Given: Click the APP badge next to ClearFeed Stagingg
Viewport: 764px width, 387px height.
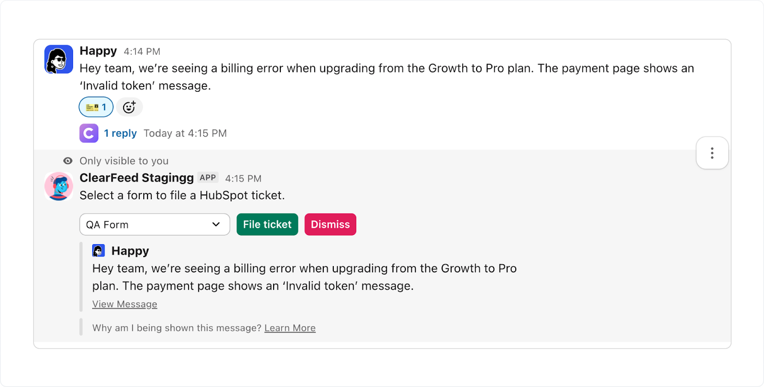Looking at the screenshot, I should 208,177.
